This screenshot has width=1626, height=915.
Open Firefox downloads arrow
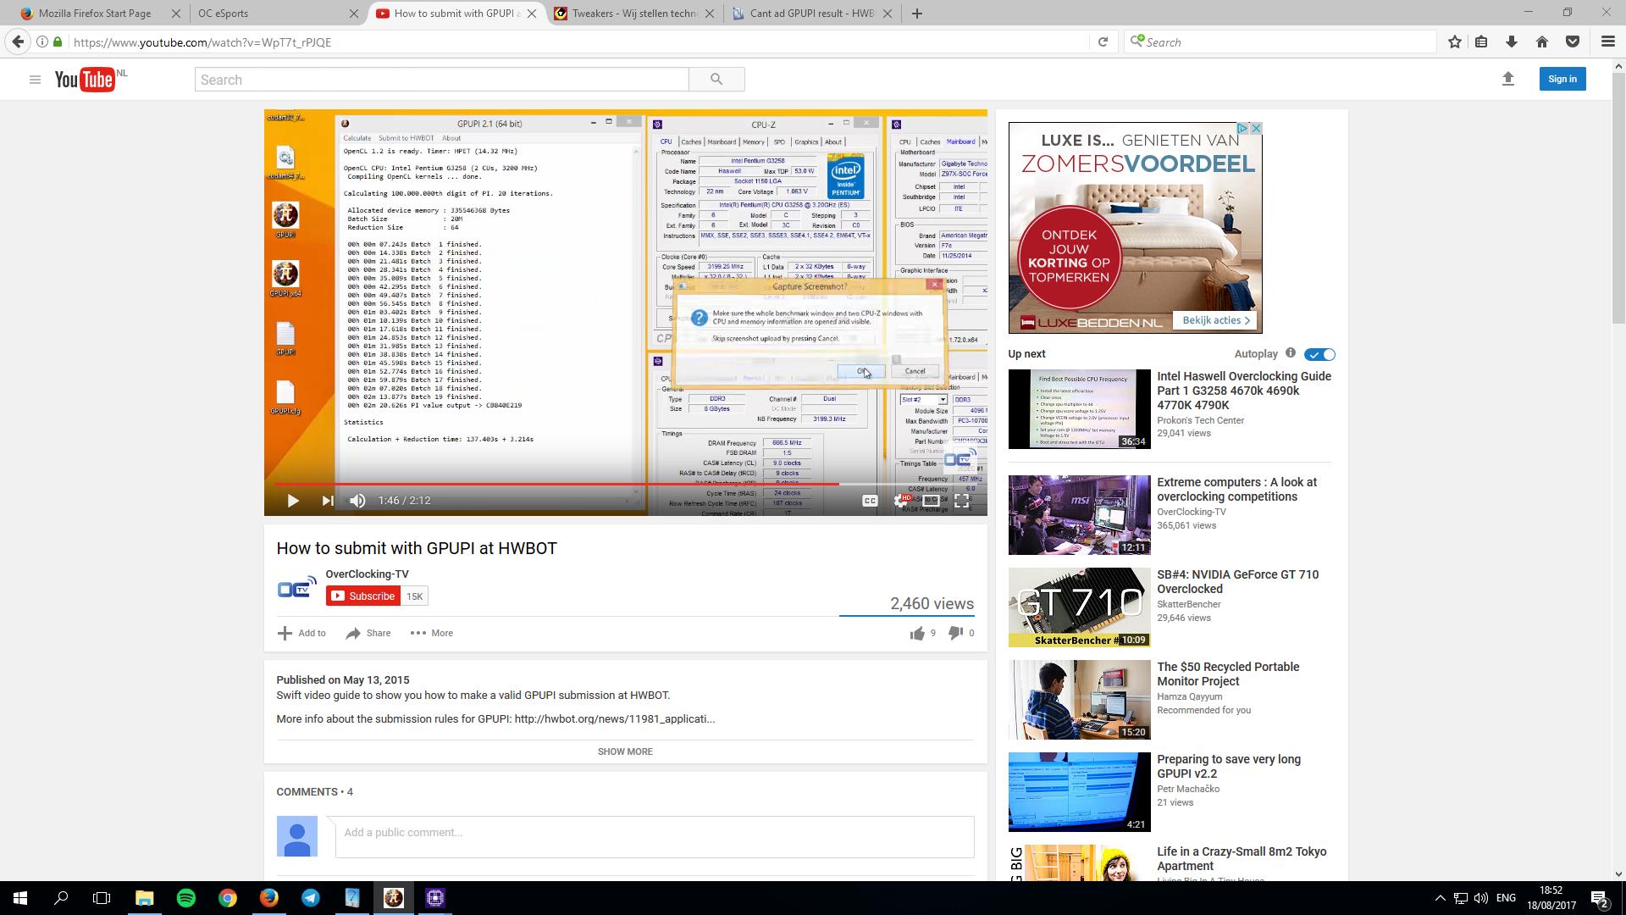(x=1511, y=42)
